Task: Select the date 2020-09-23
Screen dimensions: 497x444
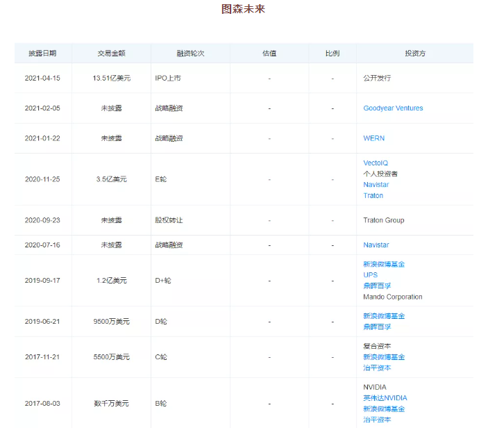Action: pos(42,220)
